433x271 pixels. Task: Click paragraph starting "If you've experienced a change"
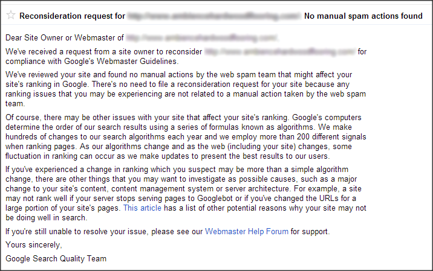click(186, 193)
